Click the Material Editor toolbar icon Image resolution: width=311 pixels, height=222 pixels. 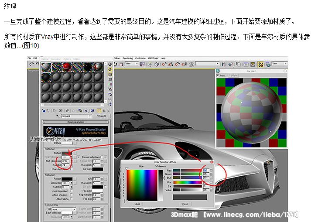pos(260,64)
